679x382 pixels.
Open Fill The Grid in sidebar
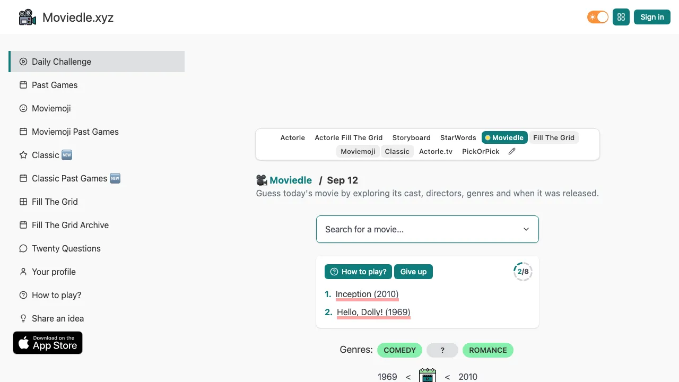[97, 202]
